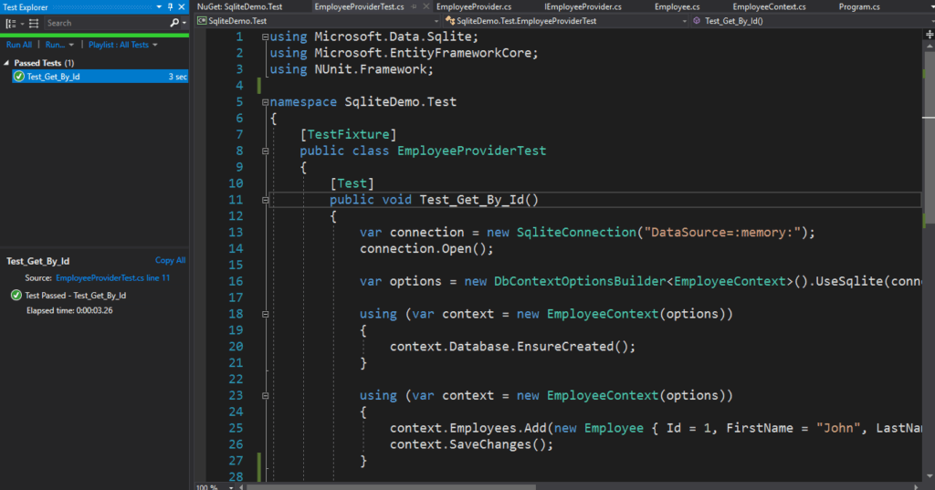The width and height of the screenshot is (935, 490).
Task: Switch to Employee.cs tab
Action: pos(677,7)
